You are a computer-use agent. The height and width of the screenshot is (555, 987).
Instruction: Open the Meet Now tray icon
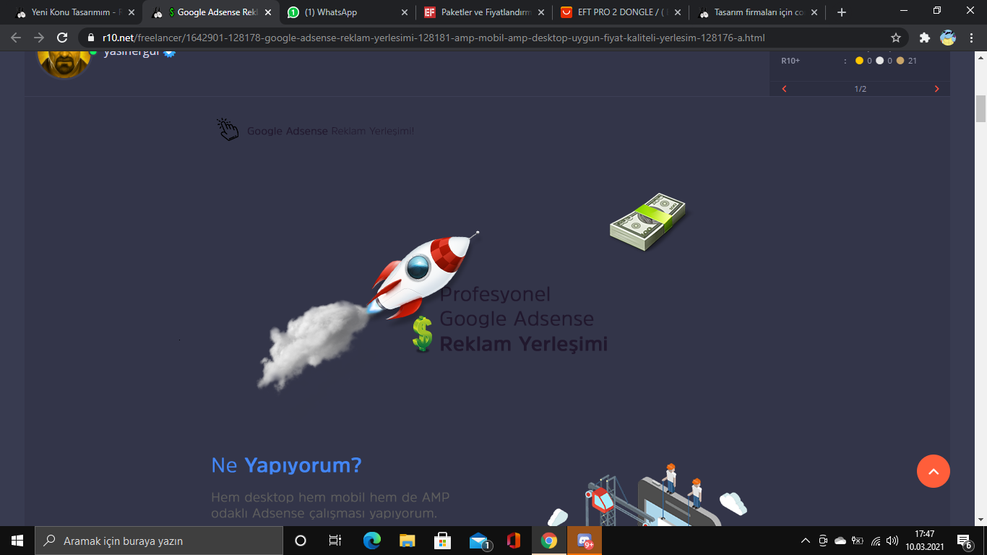coord(823,541)
